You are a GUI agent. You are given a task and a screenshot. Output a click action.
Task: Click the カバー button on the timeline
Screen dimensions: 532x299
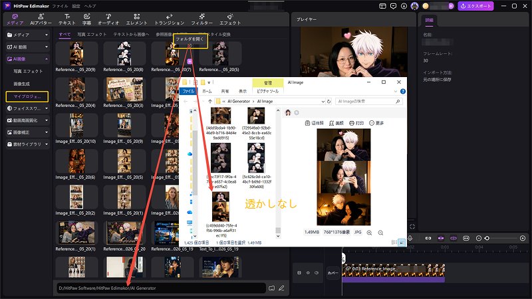click(333, 273)
